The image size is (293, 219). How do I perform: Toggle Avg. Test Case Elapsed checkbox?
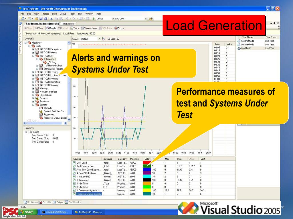click(74, 170)
